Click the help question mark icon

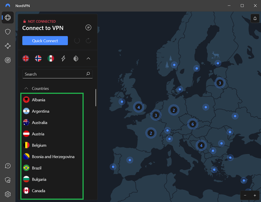click(x=8, y=166)
